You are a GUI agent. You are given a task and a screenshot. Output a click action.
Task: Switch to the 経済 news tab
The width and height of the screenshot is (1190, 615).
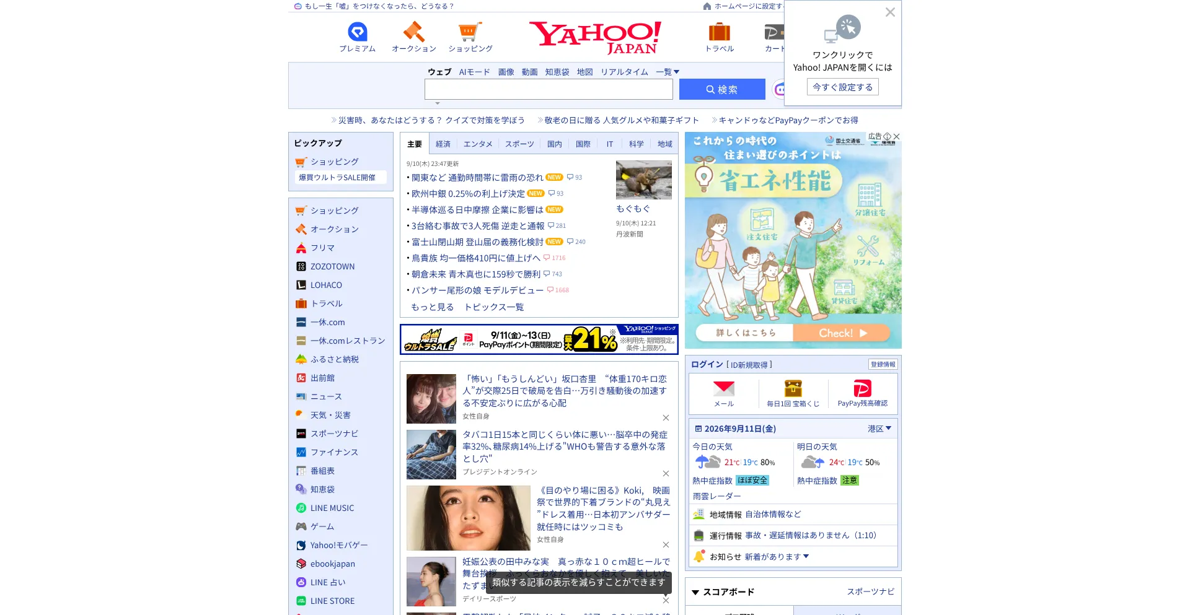(x=443, y=144)
